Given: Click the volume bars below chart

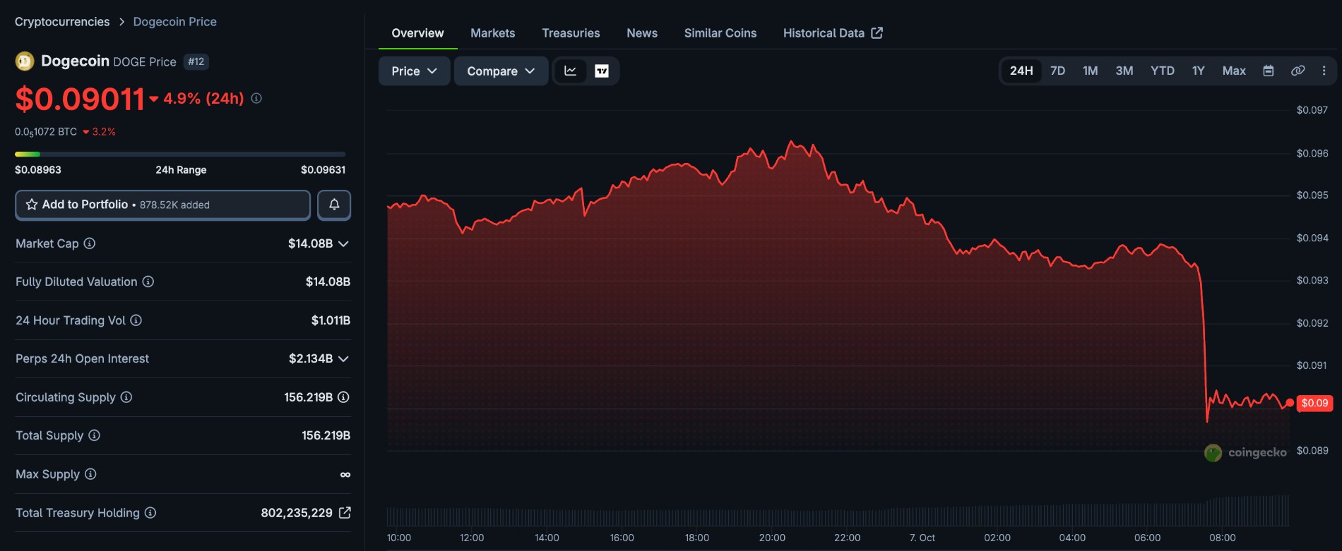Looking at the screenshot, I should tap(838, 511).
